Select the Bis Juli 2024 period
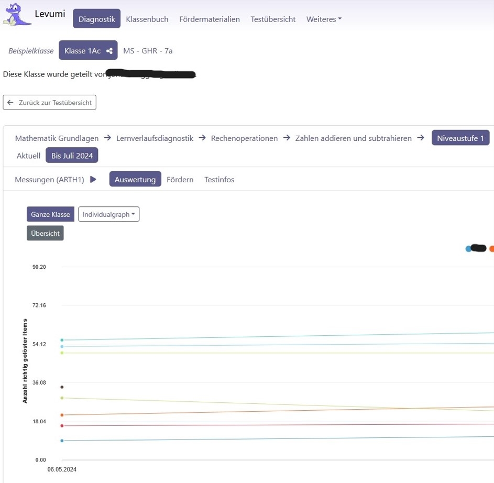The width and height of the screenshot is (494, 483). 72,156
